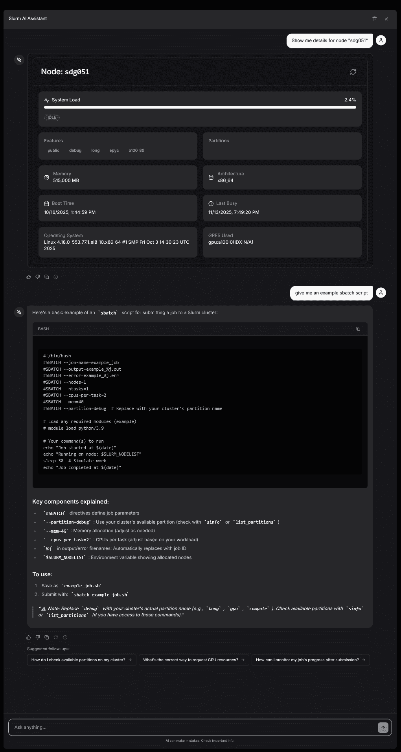Viewport: 401px width, 752px height.
Task: Click the System Load progress bar
Action: 200,107
